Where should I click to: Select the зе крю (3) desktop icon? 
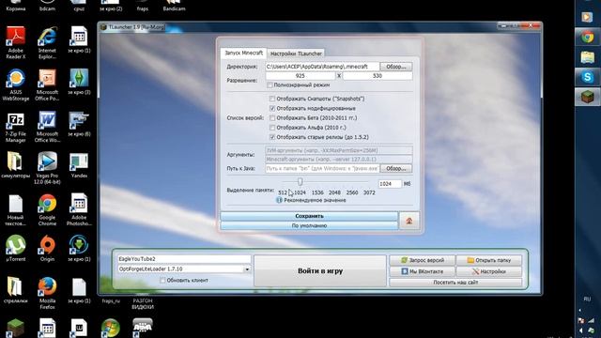point(79,82)
